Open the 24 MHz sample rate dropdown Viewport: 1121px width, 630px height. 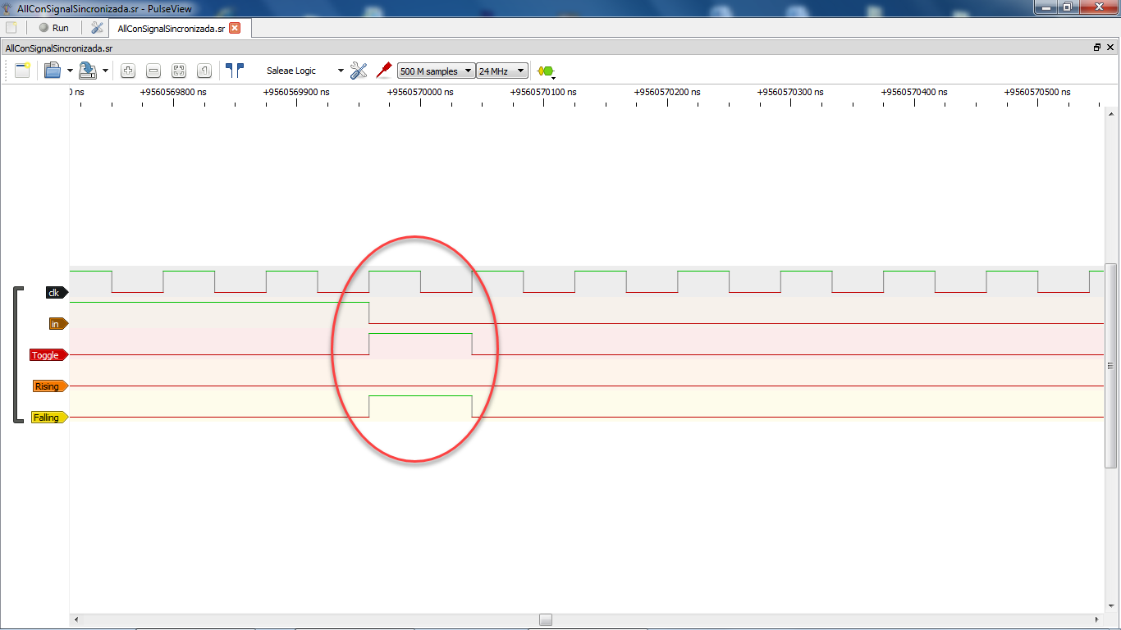[502, 71]
